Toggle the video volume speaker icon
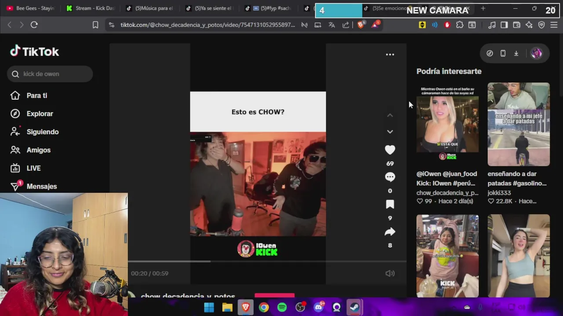This screenshot has width=563, height=316. click(390, 273)
